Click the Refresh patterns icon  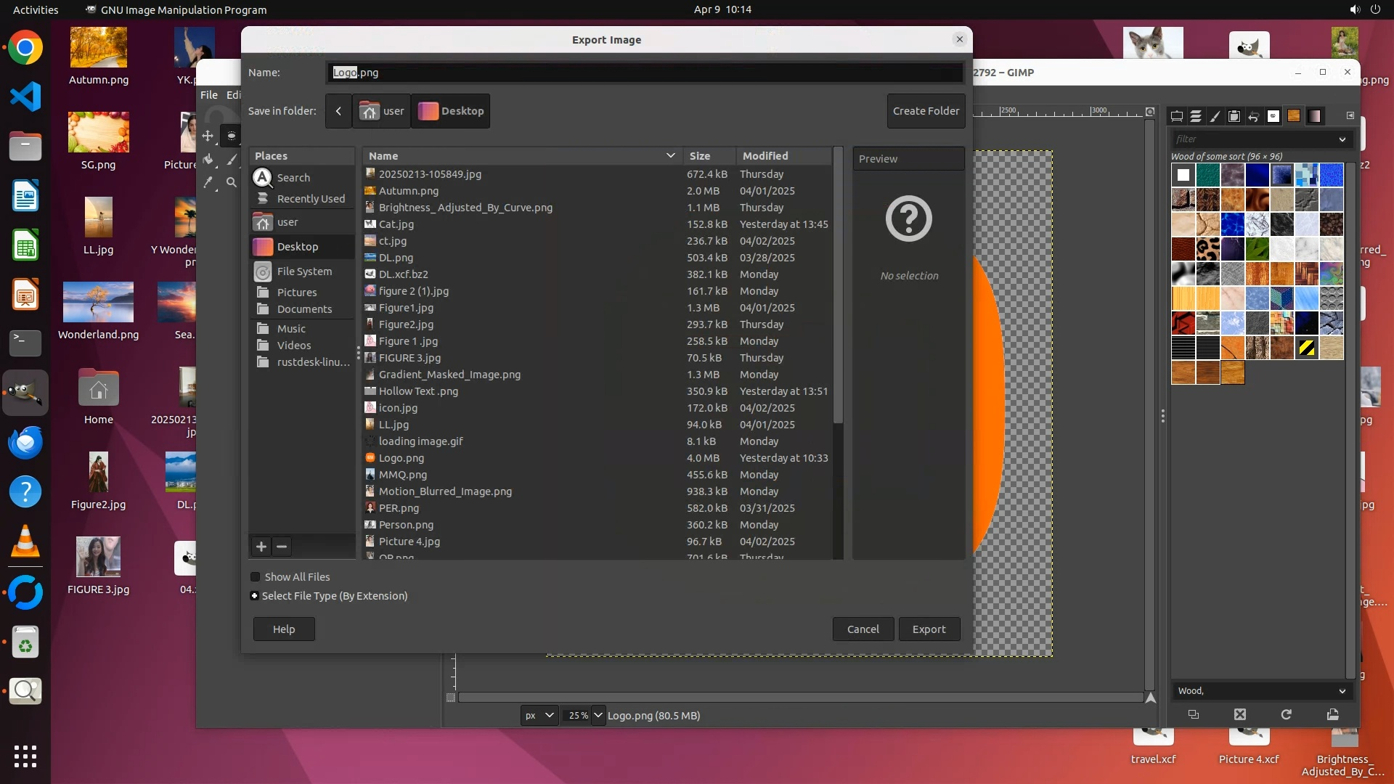click(1286, 714)
